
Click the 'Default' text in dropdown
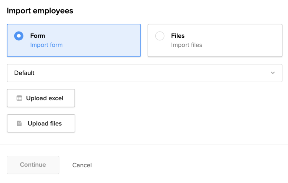(x=24, y=73)
